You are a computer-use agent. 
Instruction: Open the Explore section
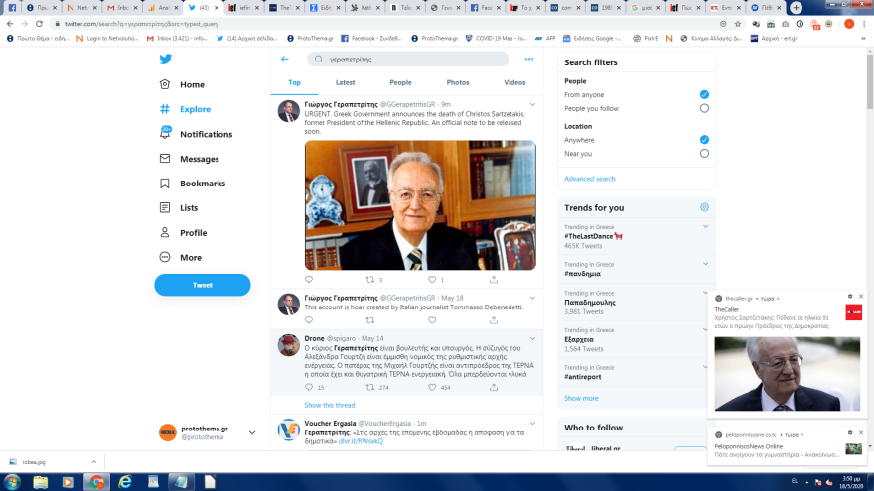[185, 109]
